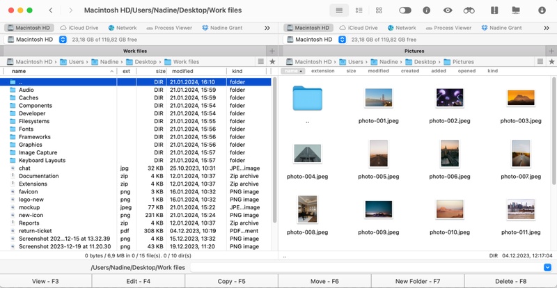557x288 pixels.
Task: Open search with binoculars icon
Action: click(x=469, y=10)
